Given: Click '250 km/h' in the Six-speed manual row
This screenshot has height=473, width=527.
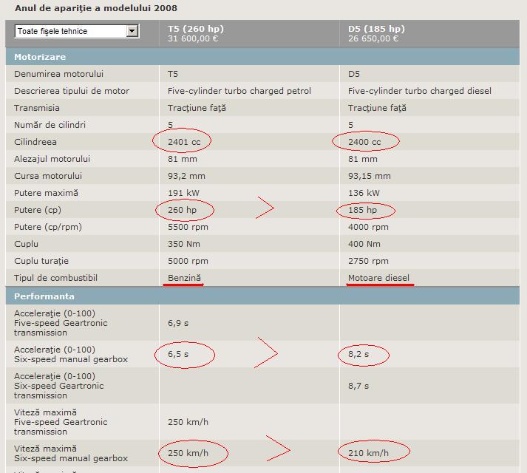Looking at the screenshot, I should point(188,453).
